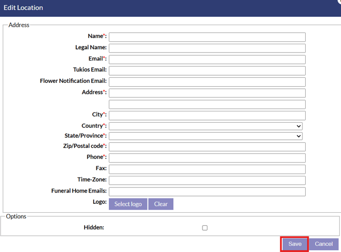This screenshot has width=341, height=252.
Task: Focus the City input field
Action: pos(207,115)
